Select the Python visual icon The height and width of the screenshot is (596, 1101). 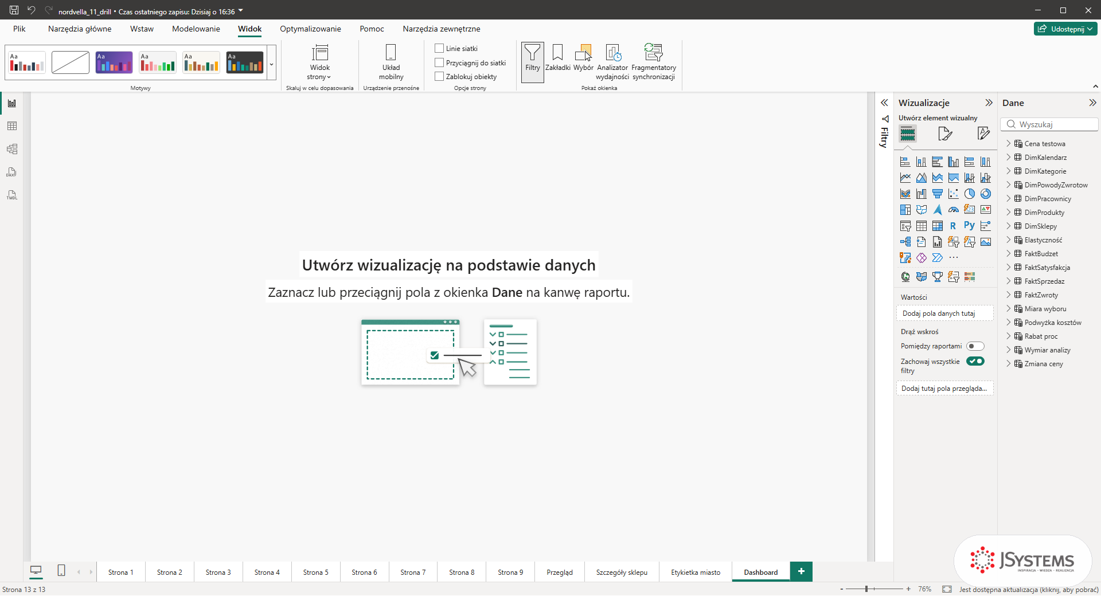[x=969, y=226]
